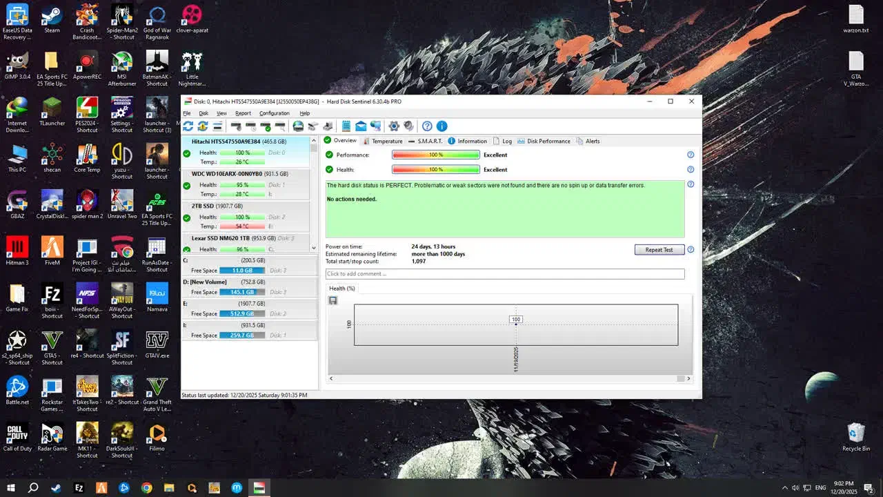Click the envelope send email toolbar icon
Image resolution: width=883 pixels, height=497 pixels.
[361, 126]
